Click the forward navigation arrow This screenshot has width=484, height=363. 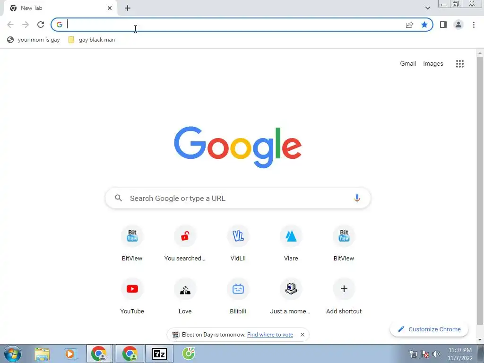pos(26,25)
